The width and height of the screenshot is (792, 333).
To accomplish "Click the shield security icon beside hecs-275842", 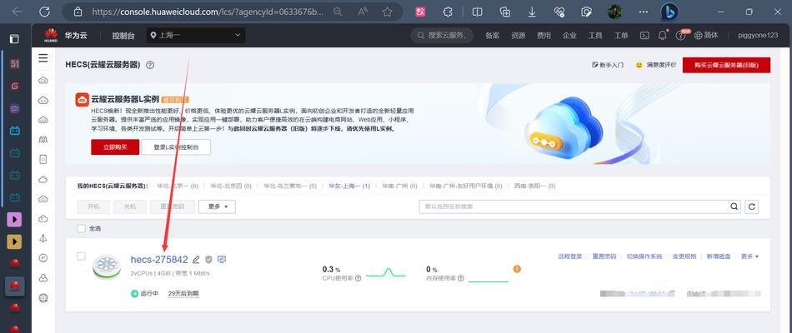I will [208, 260].
